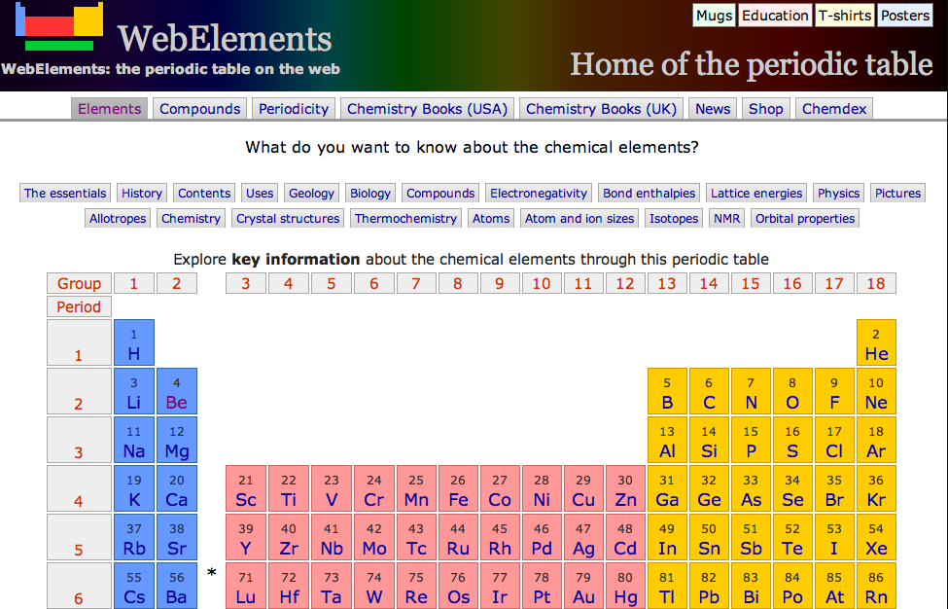Switch to the Compounds tab
The height and width of the screenshot is (609, 948).
click(199, 108)
